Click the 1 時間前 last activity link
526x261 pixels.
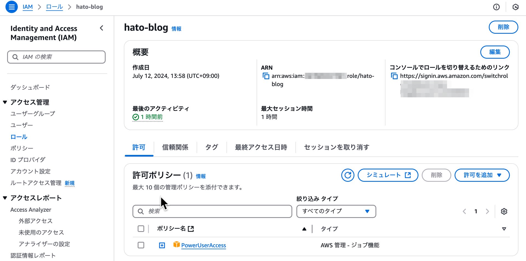[152, 117]
